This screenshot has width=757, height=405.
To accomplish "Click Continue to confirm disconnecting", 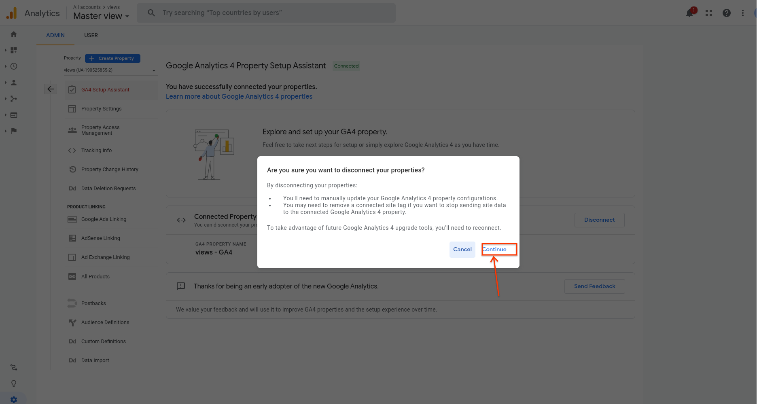I will coord(494,250).
